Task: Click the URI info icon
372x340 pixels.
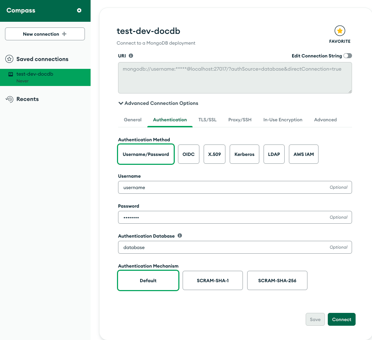Action: tap(131, 56)
